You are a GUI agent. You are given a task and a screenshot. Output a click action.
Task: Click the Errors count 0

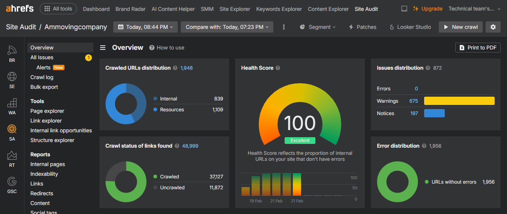(416, 88)
